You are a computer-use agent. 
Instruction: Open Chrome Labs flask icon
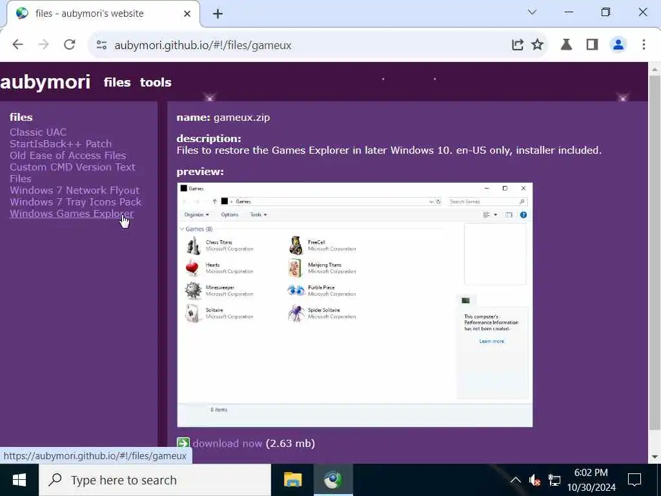(x=567, y=45)
